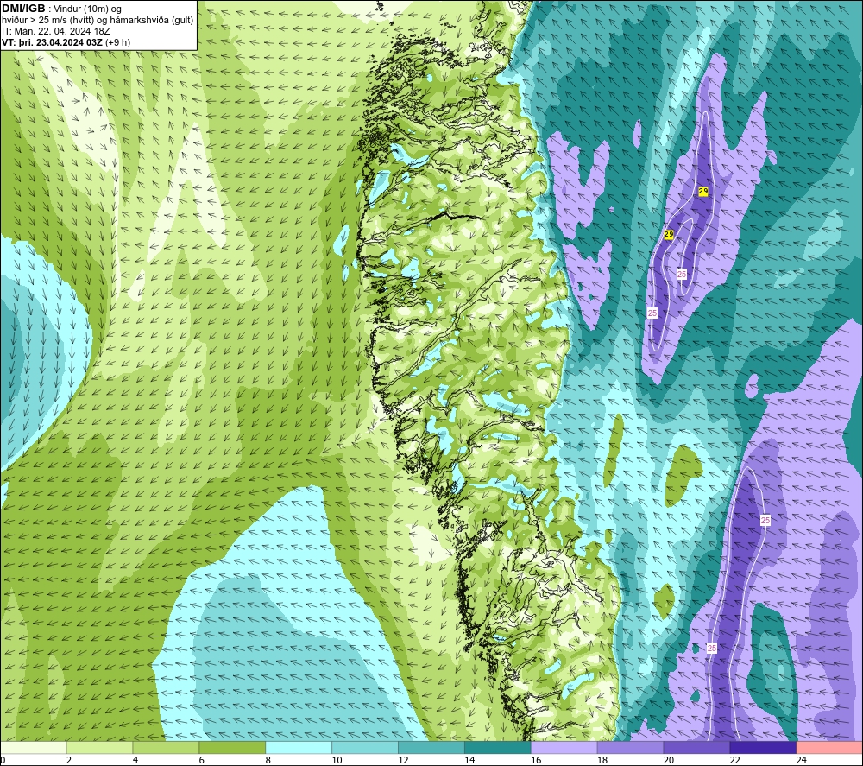Click the yellow 29 gust label nearest the top

pyautogui.click(x=702, y=191)
